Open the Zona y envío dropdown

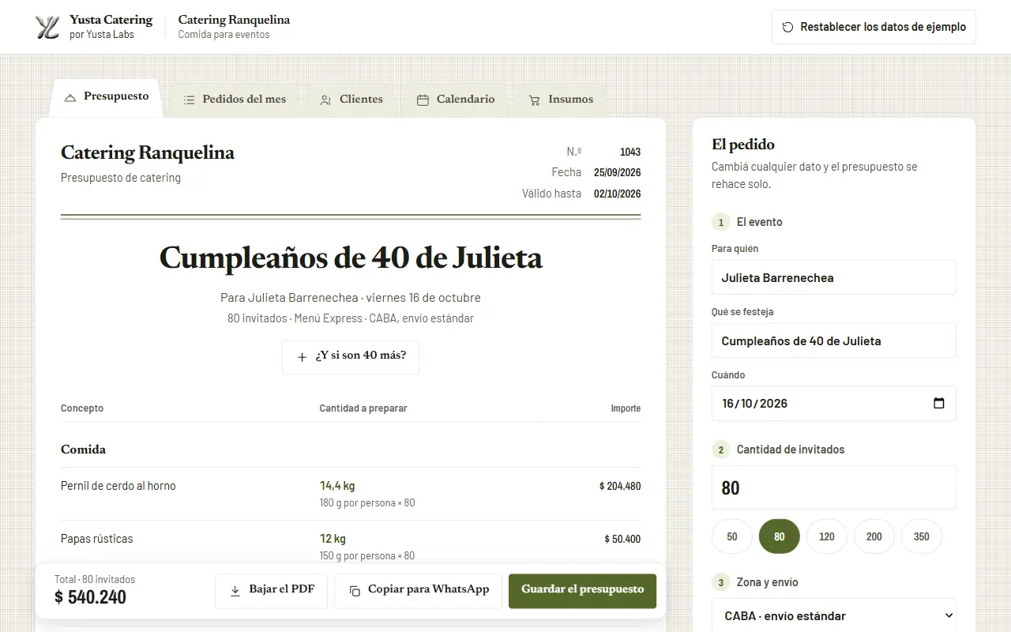pyautogui.click(x=834, y=615)
